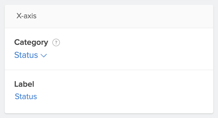Click the Category help question mark icon
The width and height of the screenshot is (218, 118).
click(56, 43)
